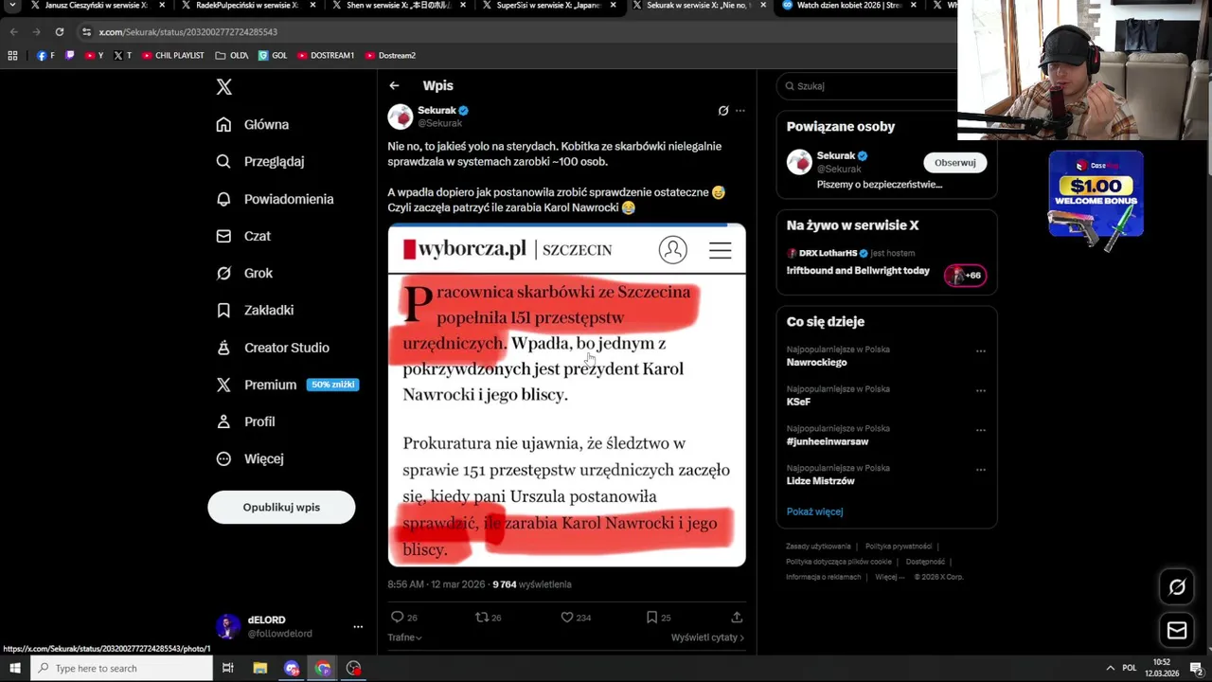Viewport: 1212px width, 682px height.
Task: Click reply icon with 26 comments
Action: point(398,617)
